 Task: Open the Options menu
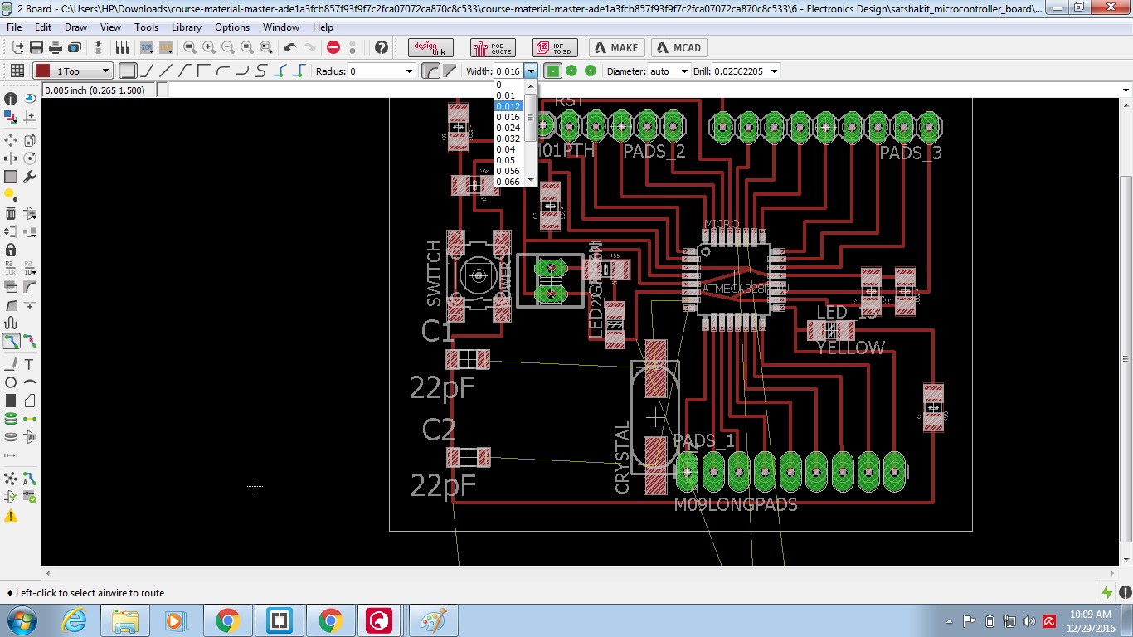232,27
